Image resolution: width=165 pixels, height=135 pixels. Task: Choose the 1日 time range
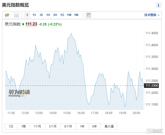point(11,127)
